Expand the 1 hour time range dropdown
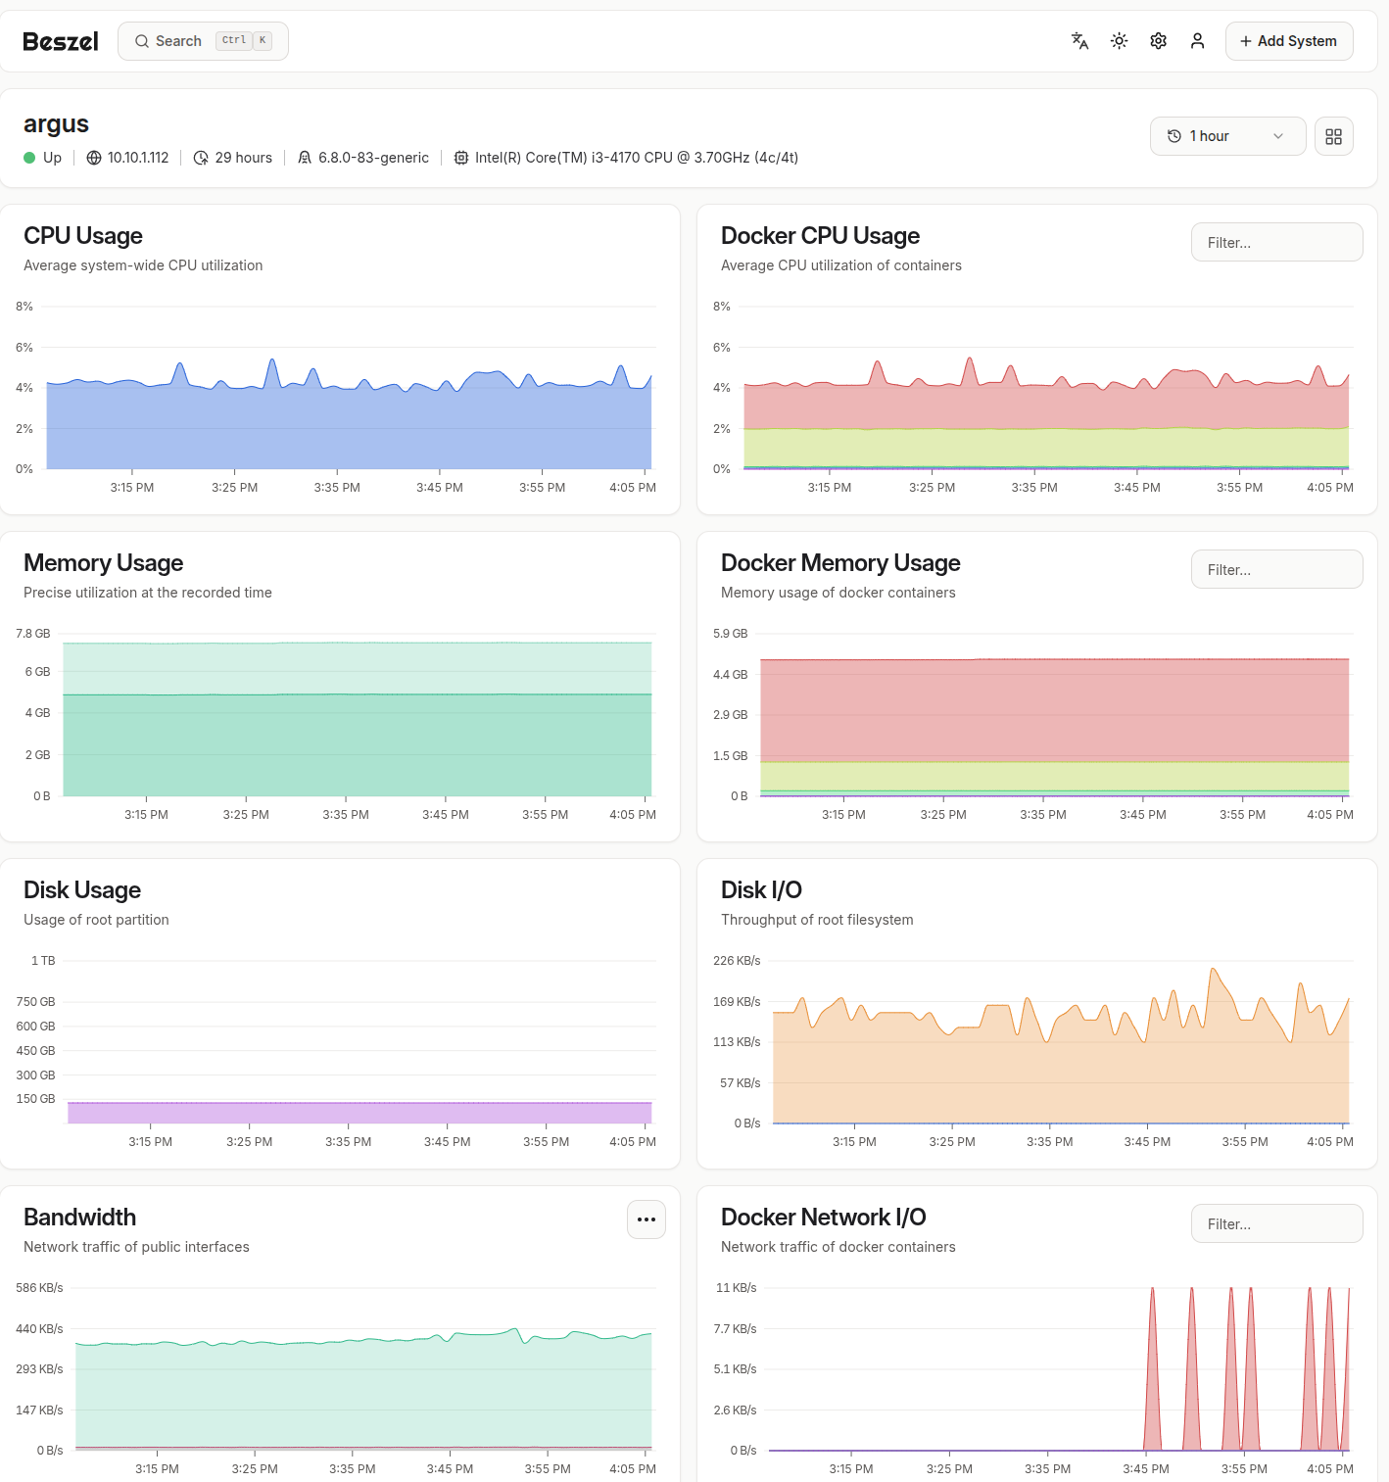1389x1482 pixels. 1227,136
